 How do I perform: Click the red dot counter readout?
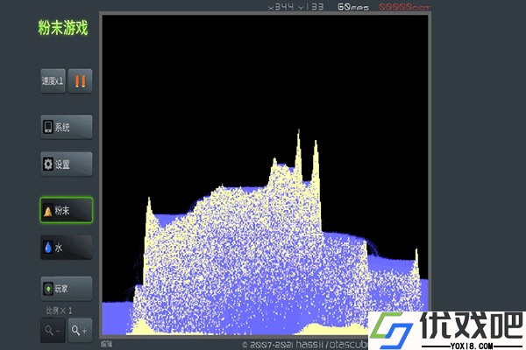[404, 7]
